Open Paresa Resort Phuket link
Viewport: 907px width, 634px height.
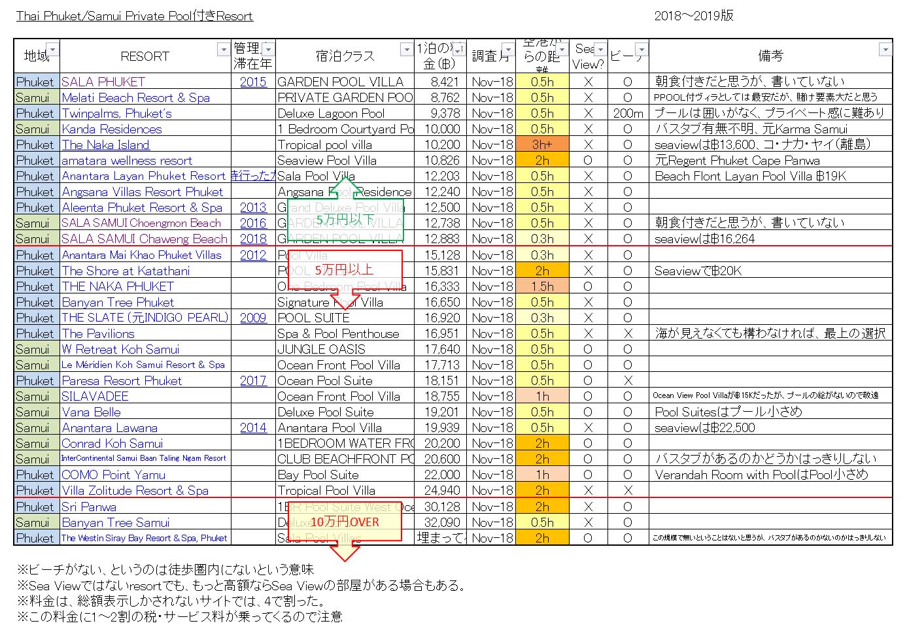click(x=122, y=380)
